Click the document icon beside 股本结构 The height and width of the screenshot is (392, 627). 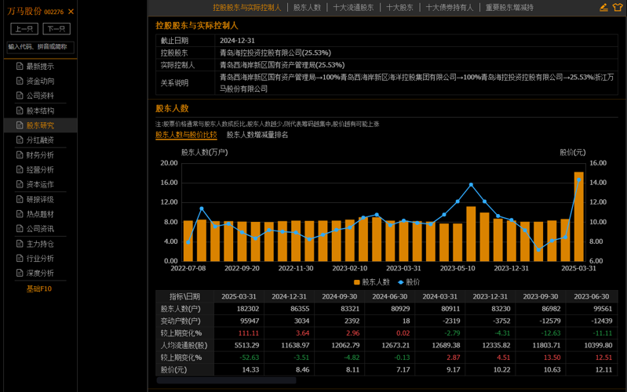tap(19, 111)
